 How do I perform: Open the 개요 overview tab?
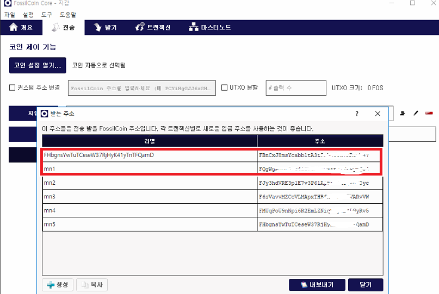point(21,27)
